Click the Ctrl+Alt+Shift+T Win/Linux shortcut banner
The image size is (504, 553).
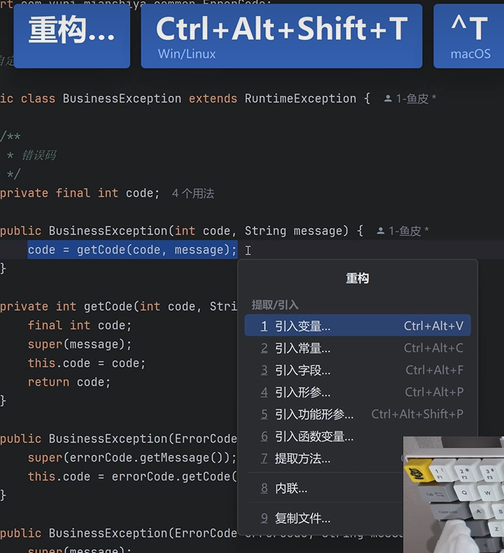pos(281,35)
